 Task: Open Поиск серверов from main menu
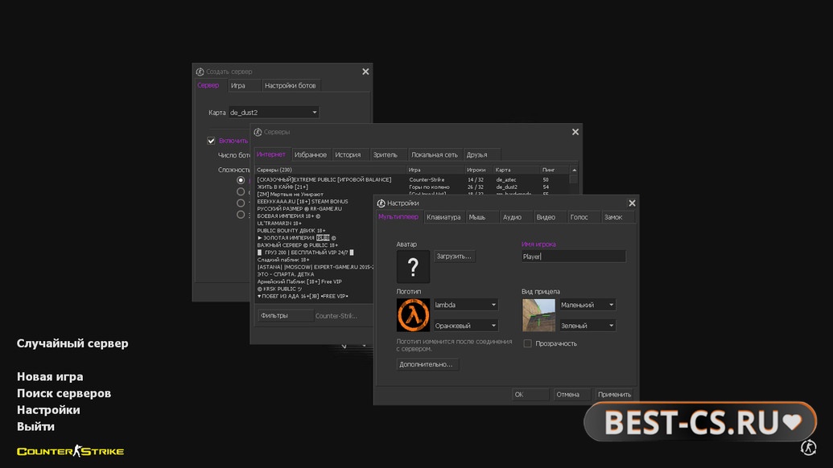(64, 393)
